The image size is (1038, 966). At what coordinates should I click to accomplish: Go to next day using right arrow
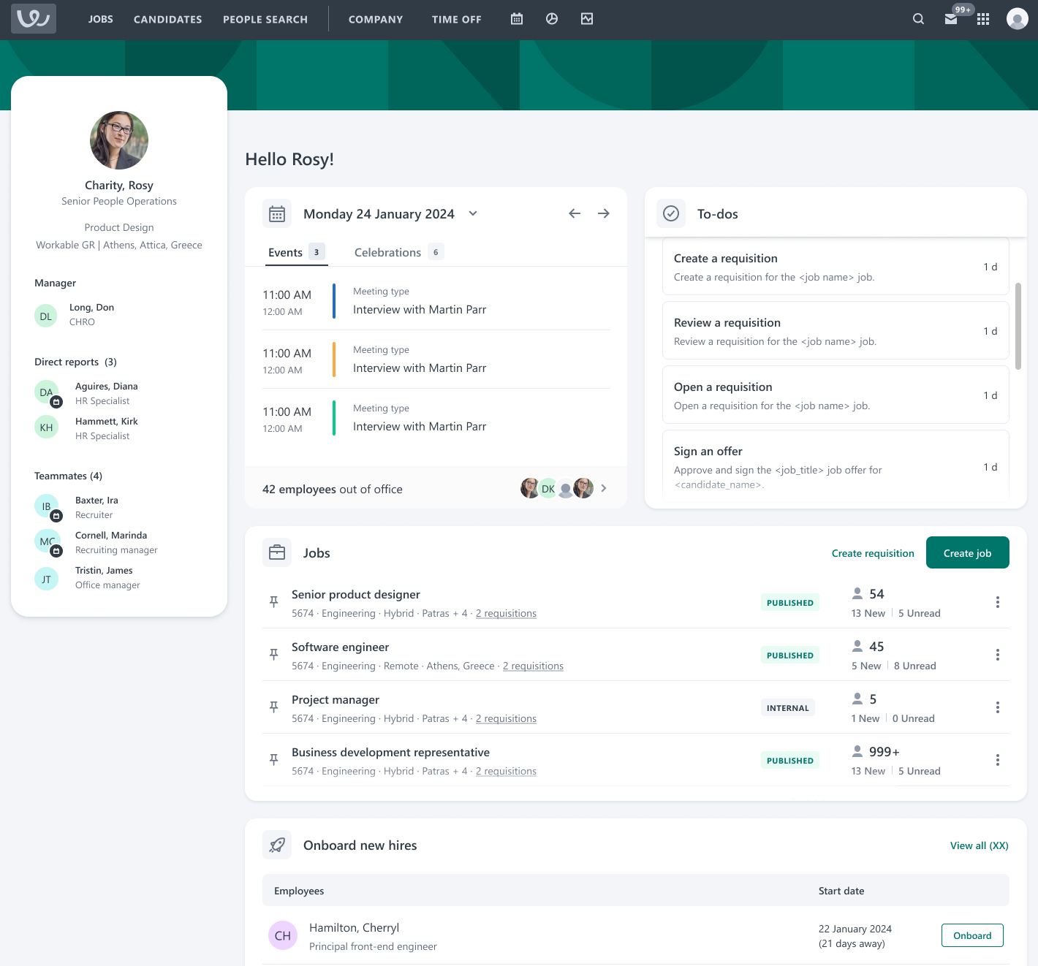[603, 213]
